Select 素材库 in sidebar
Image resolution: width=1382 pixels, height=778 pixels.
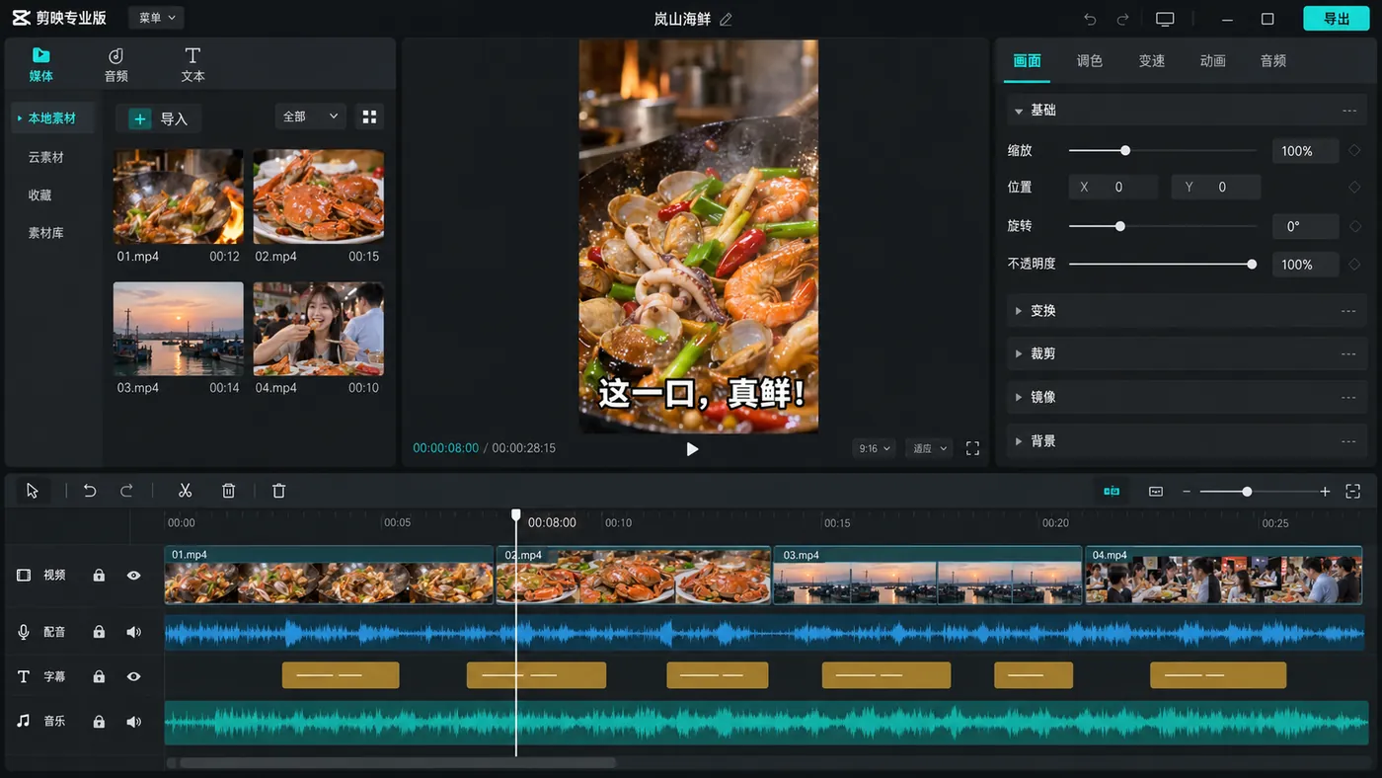click(45, 233)
